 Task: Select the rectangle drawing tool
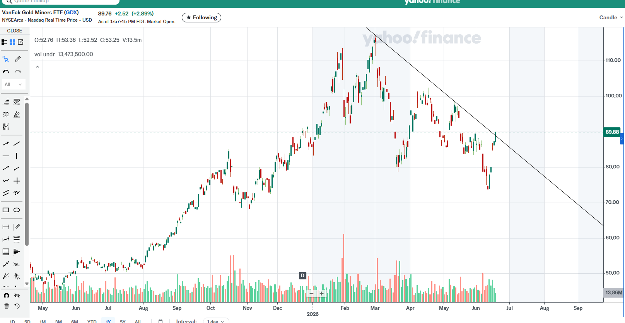6,210
